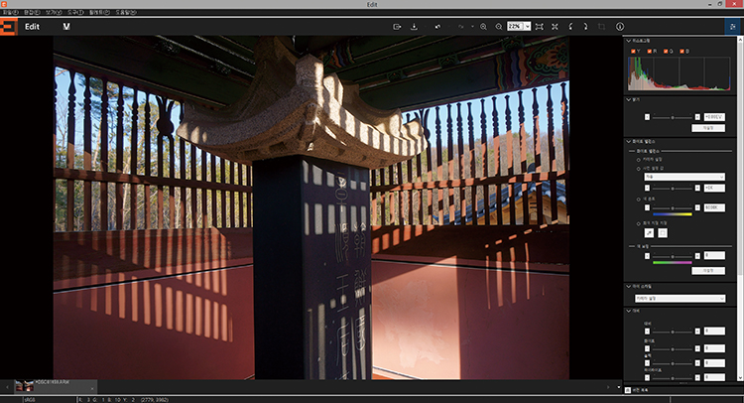Viewport: 744px width, 403px height.
Task: Select the specify gray point radio option
Action: point(638,223)
